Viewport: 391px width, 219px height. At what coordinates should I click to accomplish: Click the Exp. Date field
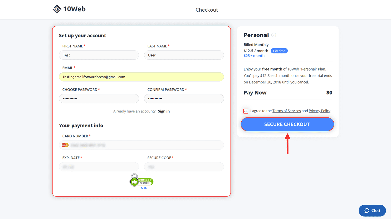[99, 167]
